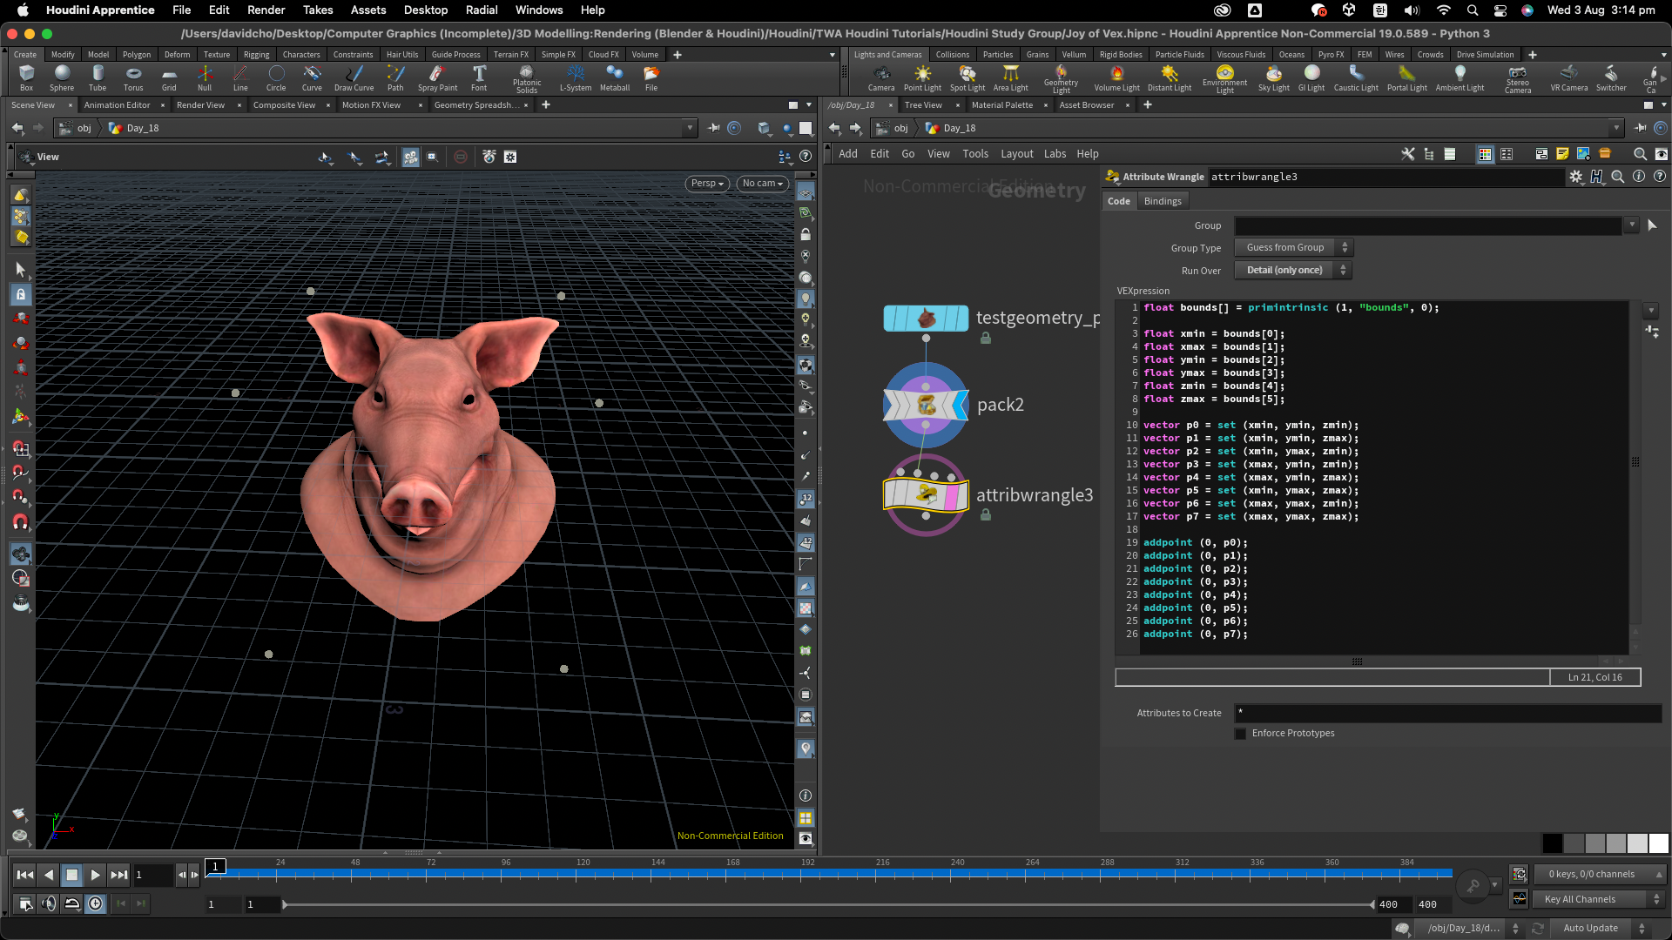
Task: Enable the Enforce Prototypes checkbox
Action: coord(1240,734)
